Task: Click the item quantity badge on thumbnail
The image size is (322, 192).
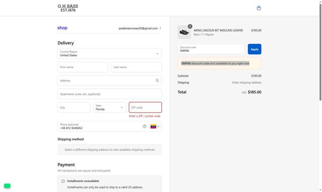Action: pos(190,26)
